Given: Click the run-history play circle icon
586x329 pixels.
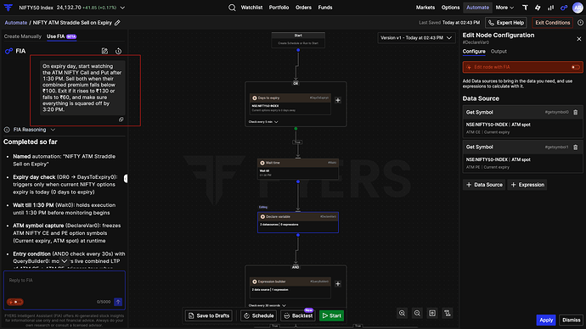Looking at the screenshot, I should (580, 23).
